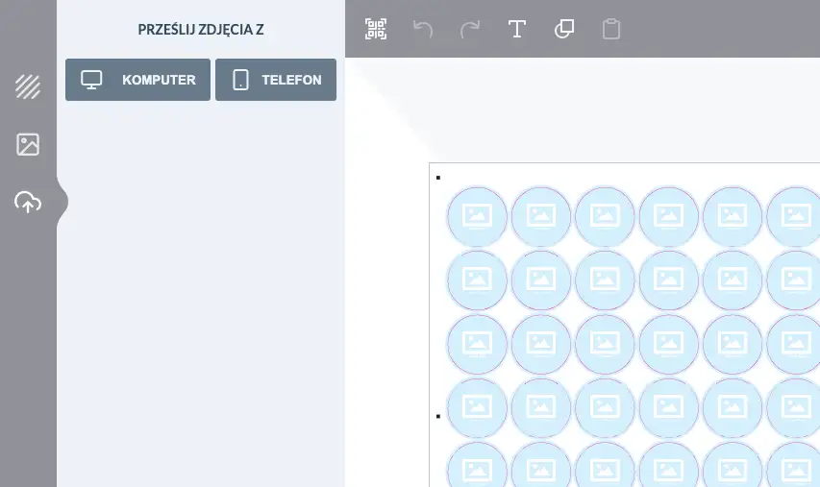Click the clipboard paste icon

[611, 29]
